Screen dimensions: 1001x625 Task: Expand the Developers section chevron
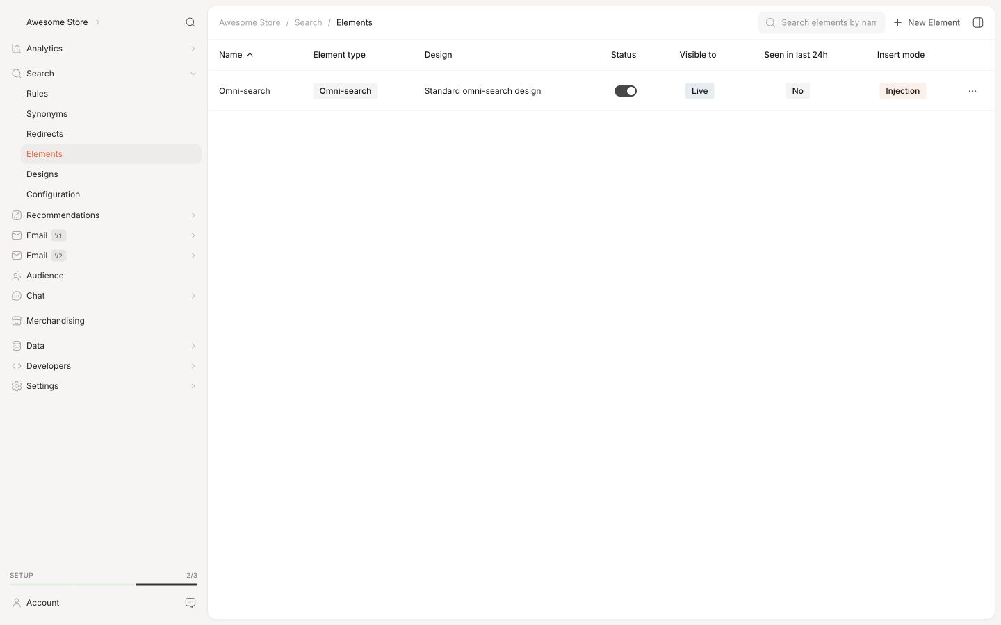click(x=193, y=366)
